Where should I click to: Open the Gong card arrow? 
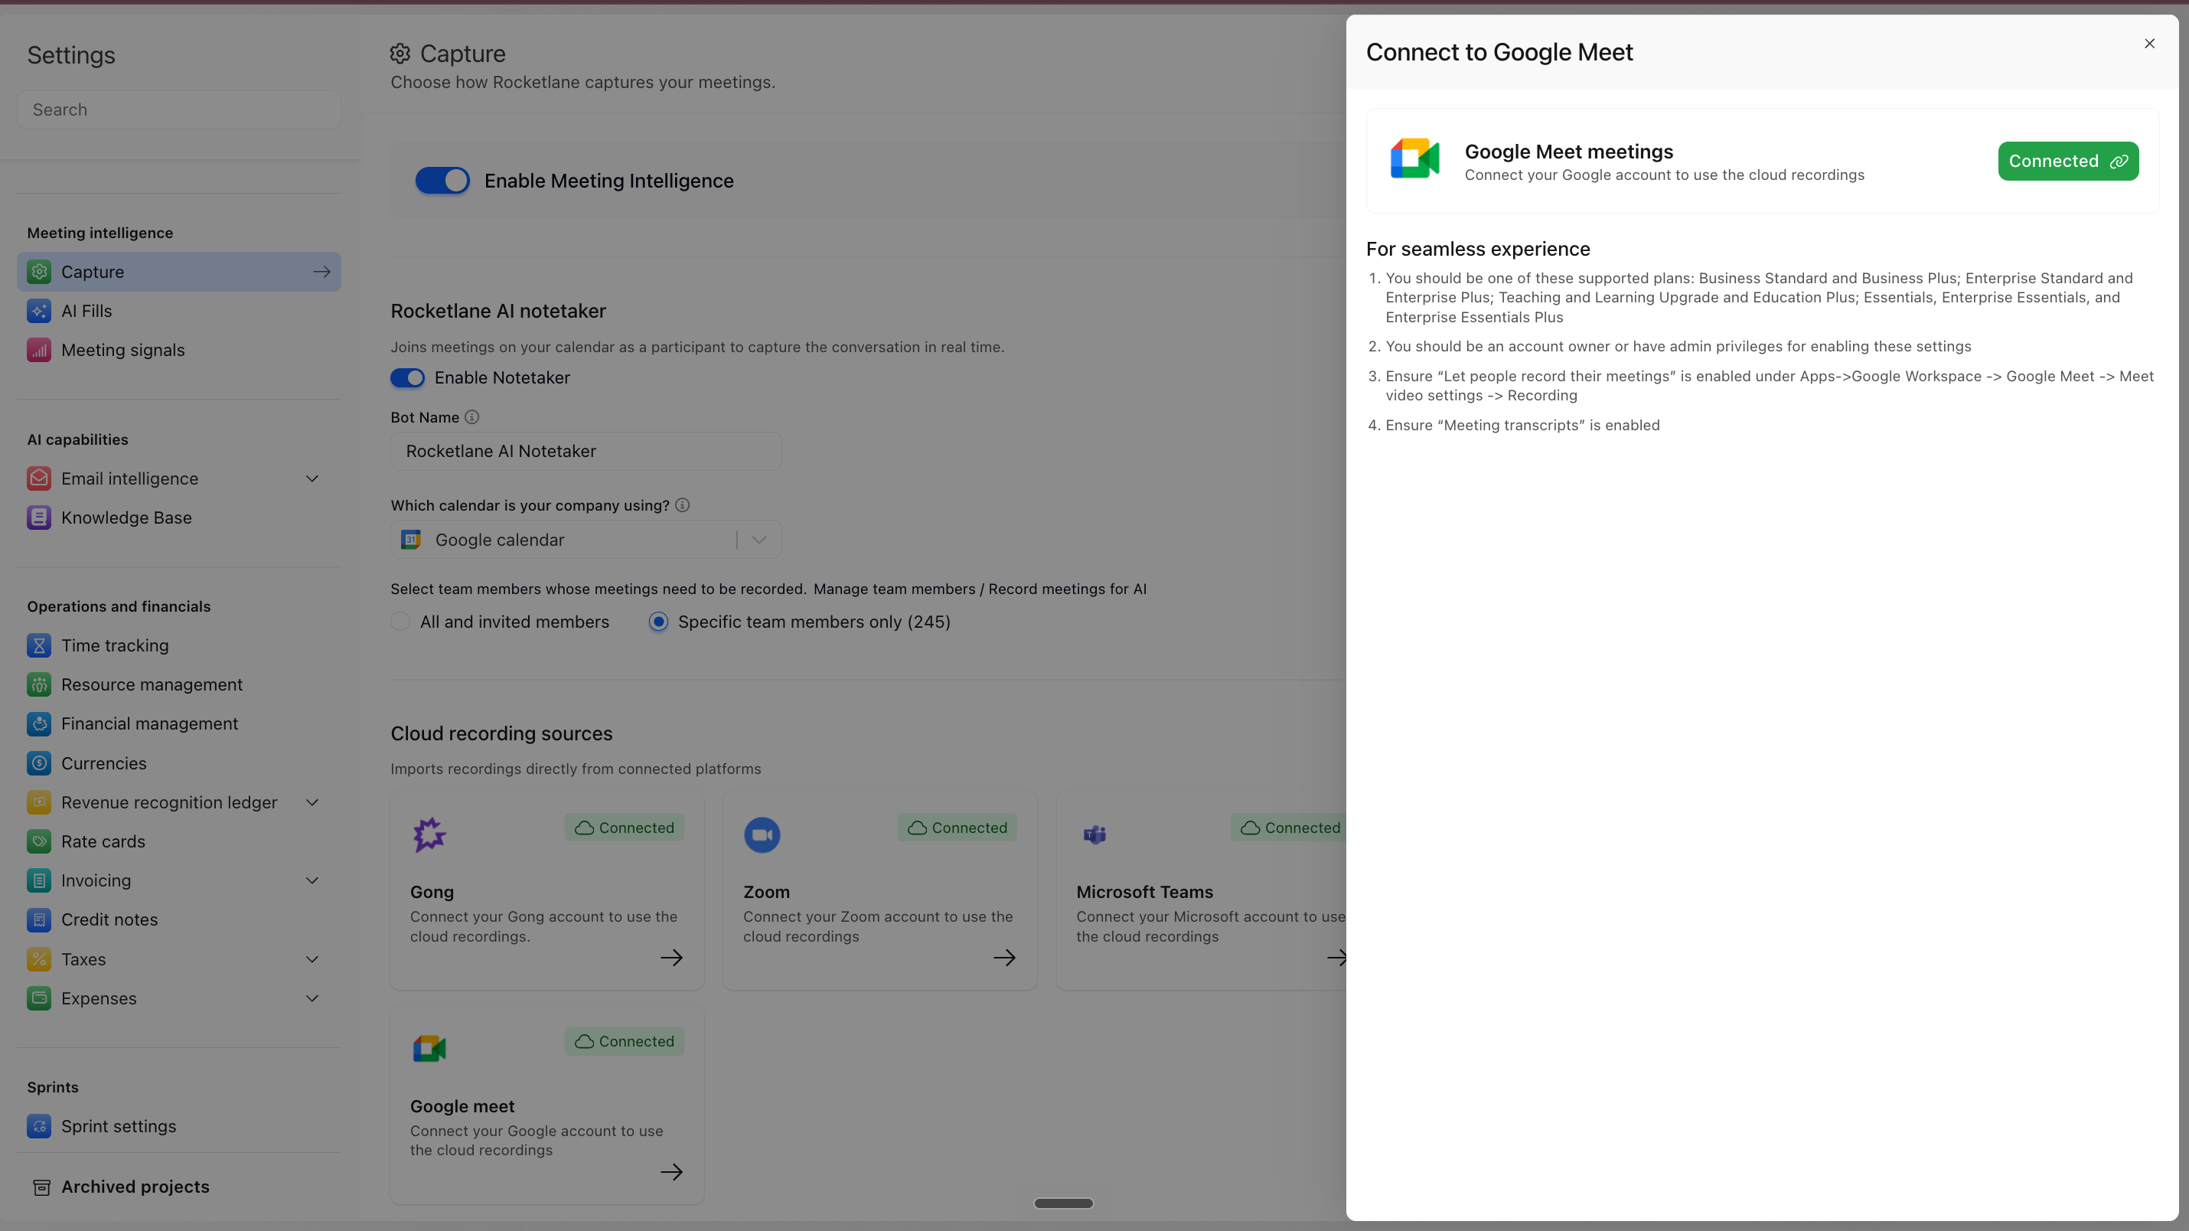(671, 958)
